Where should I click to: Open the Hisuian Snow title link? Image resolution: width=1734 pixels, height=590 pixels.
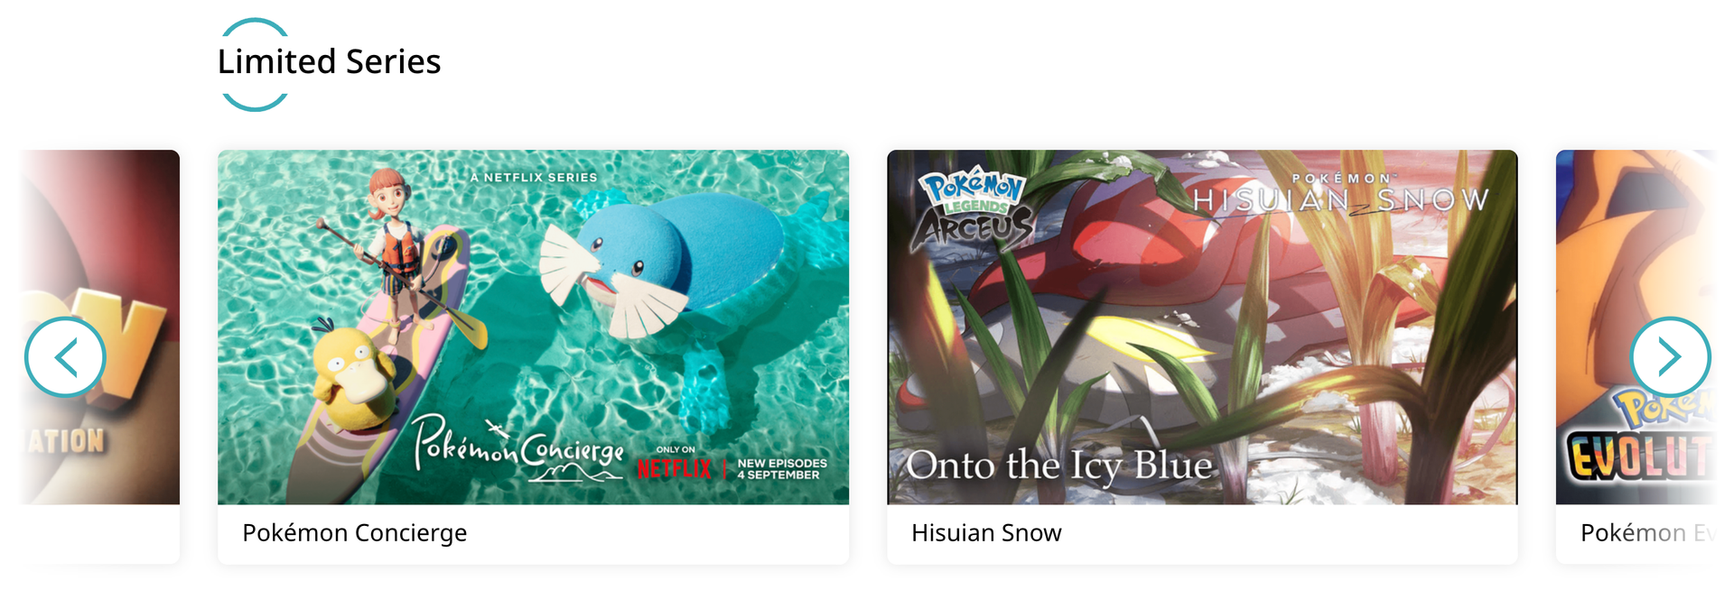pos(986,533)
